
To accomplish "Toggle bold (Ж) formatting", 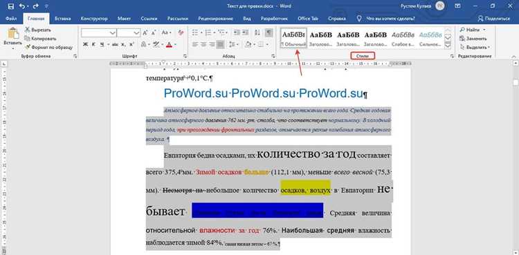I will click(85, 44).
